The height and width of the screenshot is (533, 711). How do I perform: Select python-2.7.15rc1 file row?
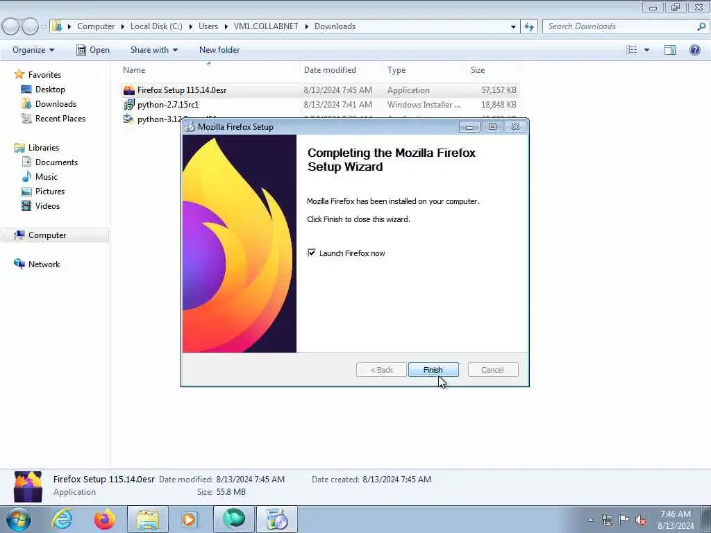point(319,104)
